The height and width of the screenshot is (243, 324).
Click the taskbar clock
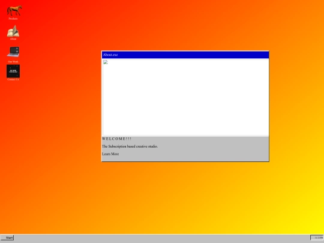[x=317, y=238]
